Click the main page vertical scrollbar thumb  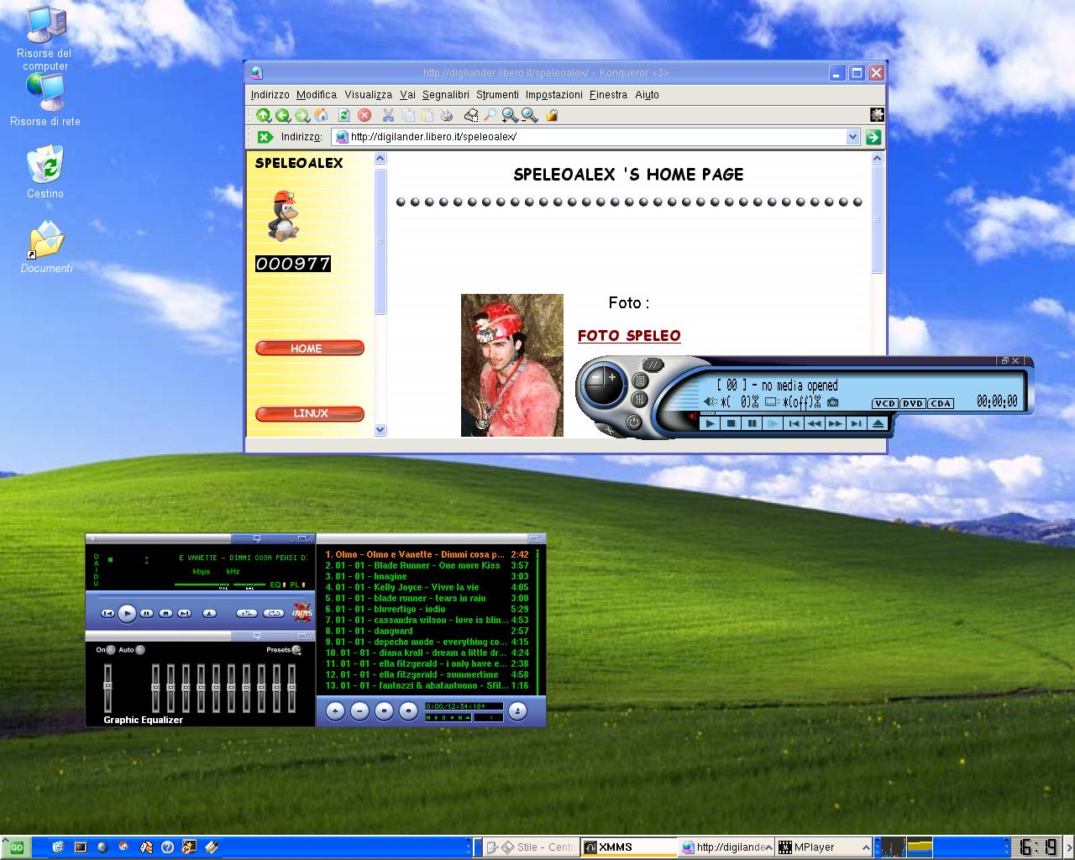(x=878, y=219)
